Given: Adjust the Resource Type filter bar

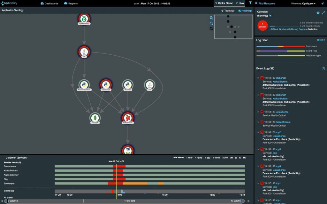Looking at the screenshot, I should point(280,56).
